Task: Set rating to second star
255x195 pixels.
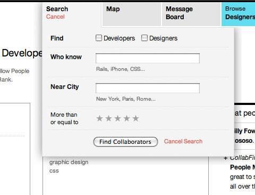Action: click(x=108, y=118)
